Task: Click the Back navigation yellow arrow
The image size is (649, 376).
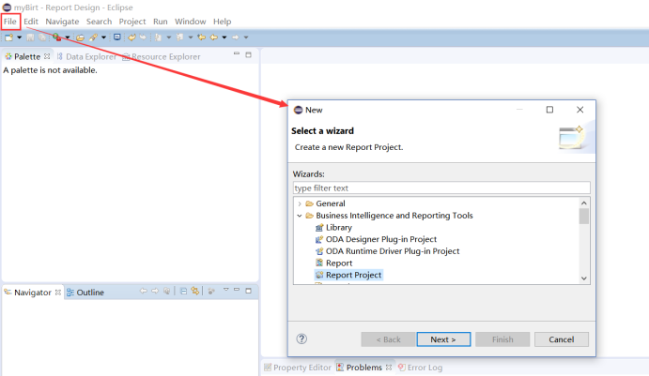Action: point(213,38)
